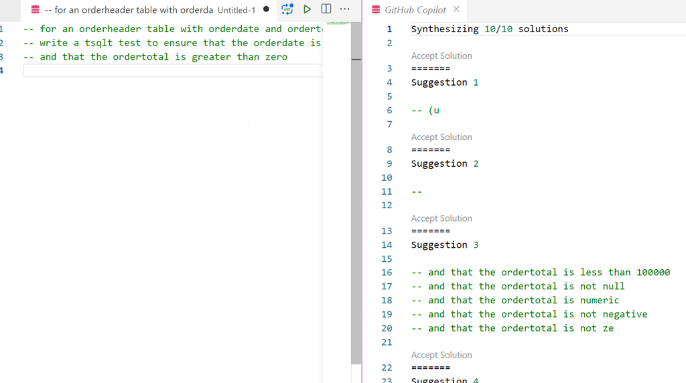Screen dimensions: 686x383
Task: Run the query with the green play icon
Action: pyautogui.click(x=307, y=9)
